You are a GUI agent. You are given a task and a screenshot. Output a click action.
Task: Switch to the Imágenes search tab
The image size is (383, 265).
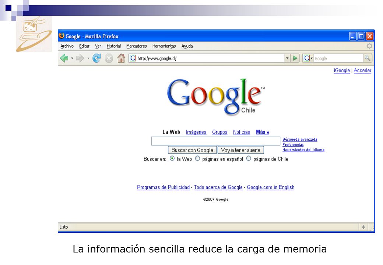point(196,132)
